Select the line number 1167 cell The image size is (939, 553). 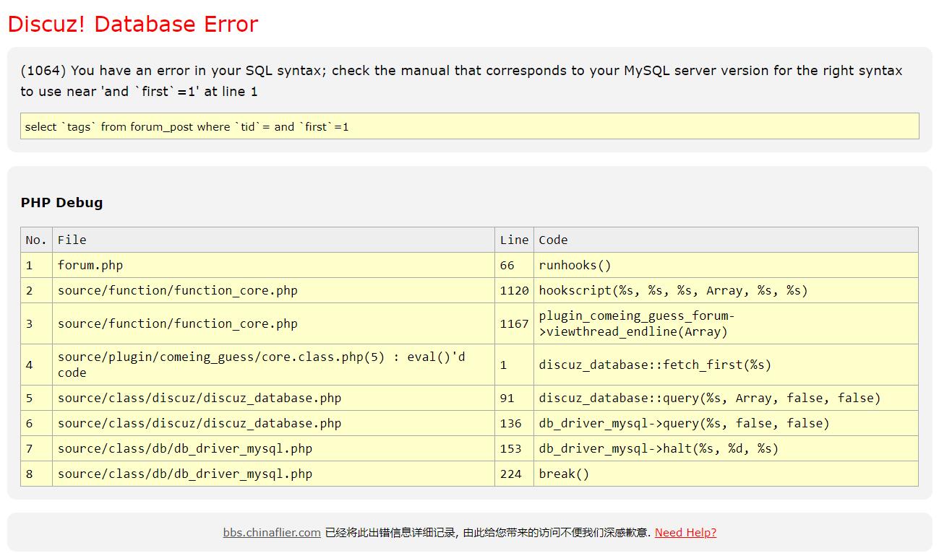tap(514, 323)
